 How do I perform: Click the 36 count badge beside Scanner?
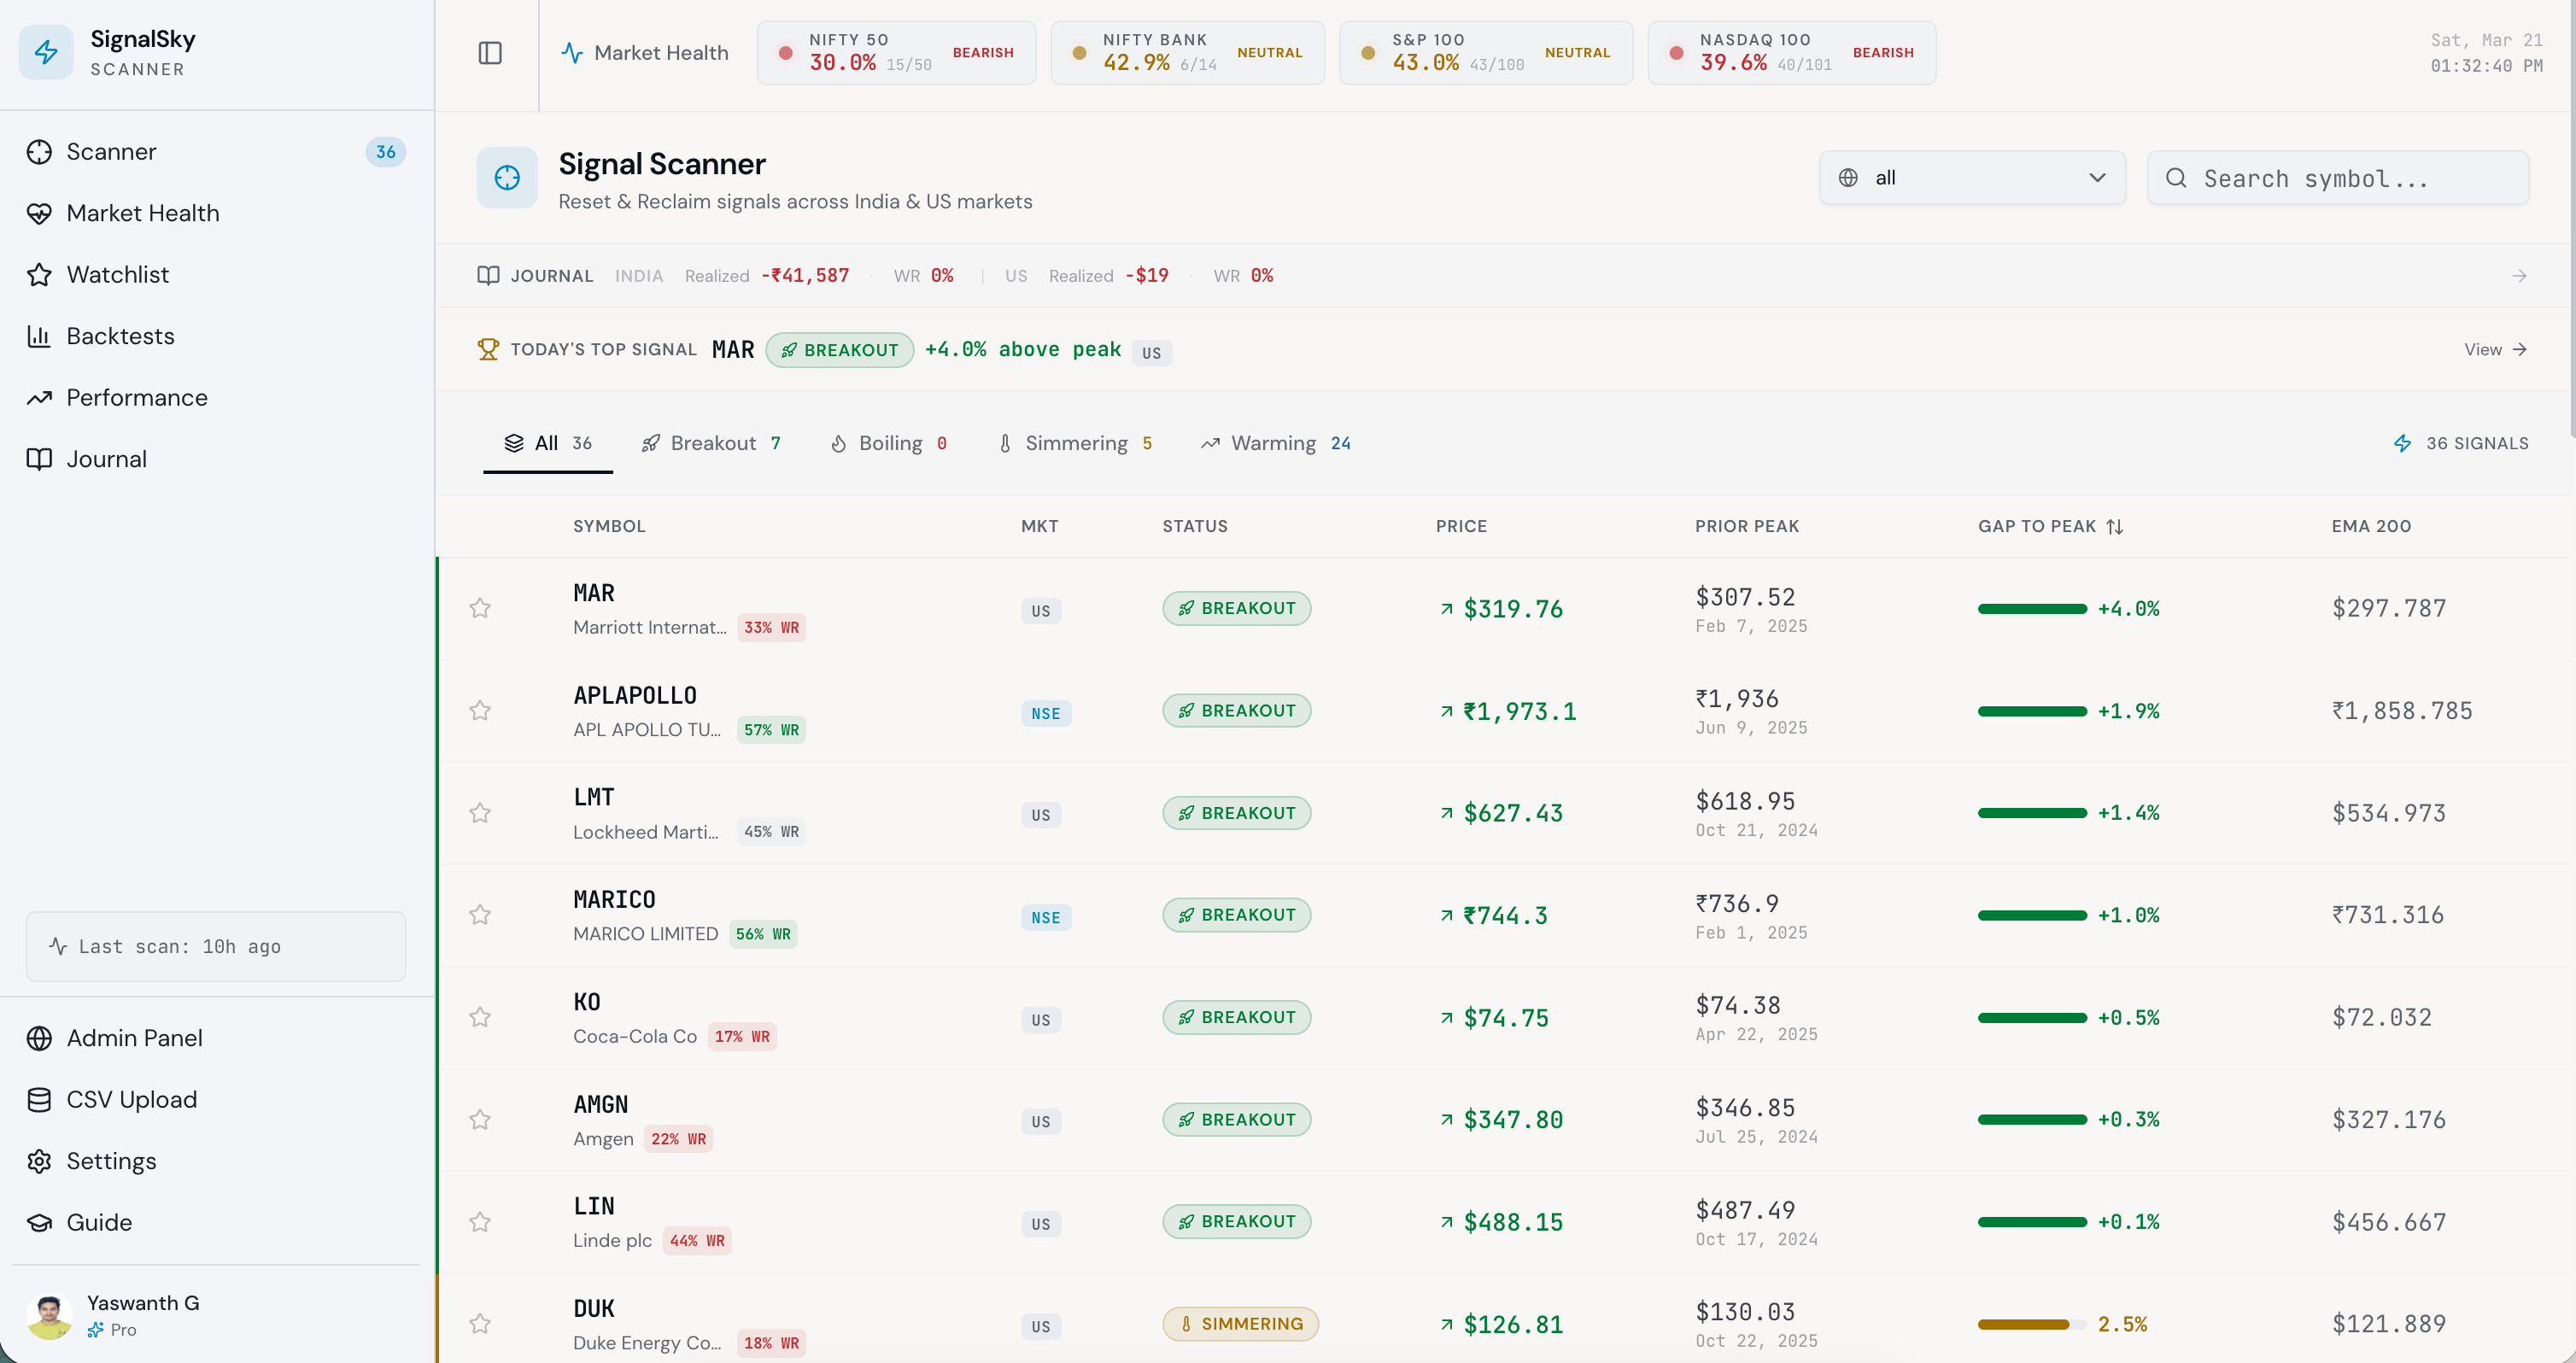[385, 152]
